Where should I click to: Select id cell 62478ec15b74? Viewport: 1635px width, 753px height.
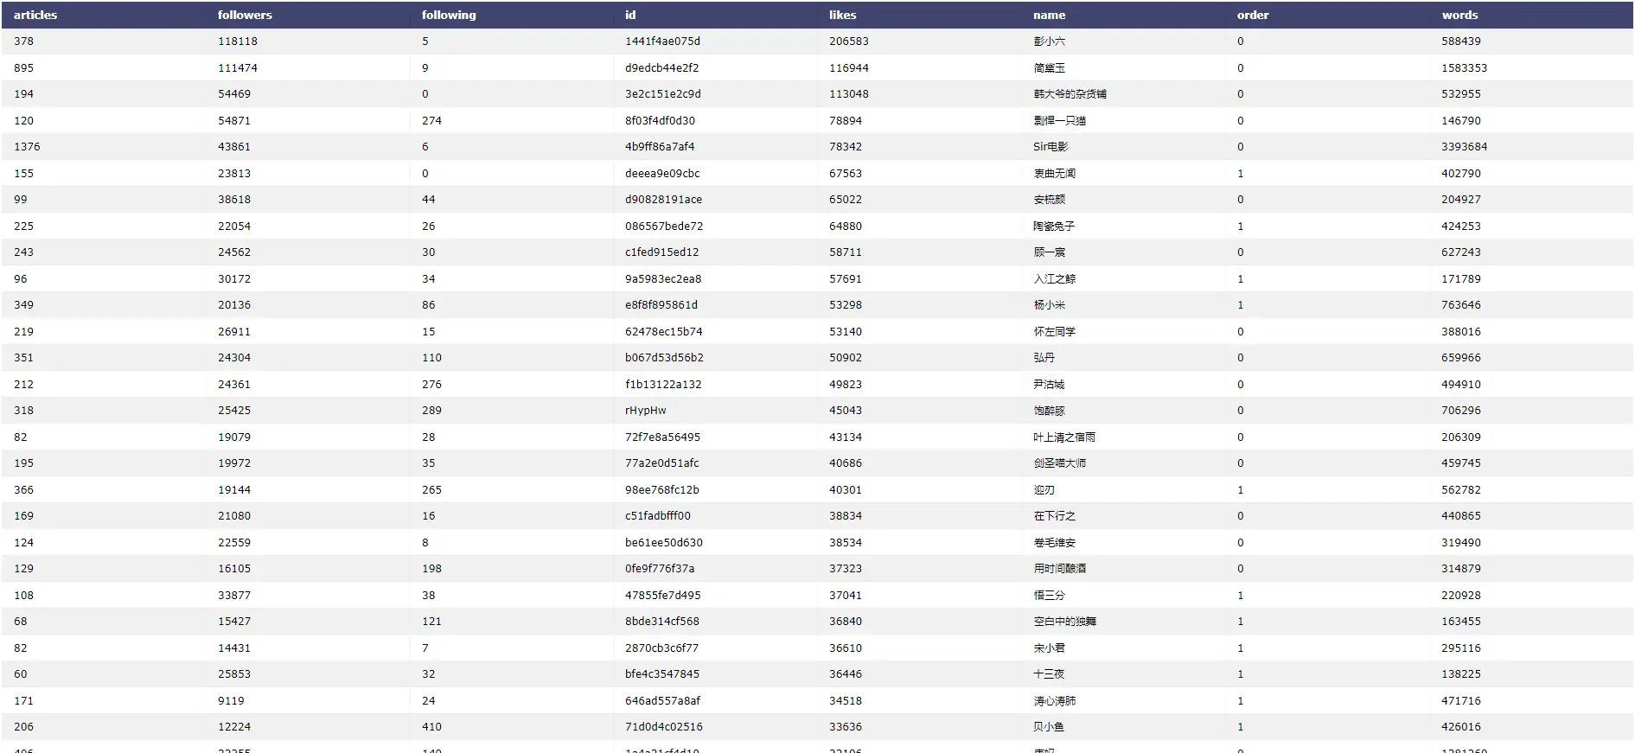click(x=663, y=331)
